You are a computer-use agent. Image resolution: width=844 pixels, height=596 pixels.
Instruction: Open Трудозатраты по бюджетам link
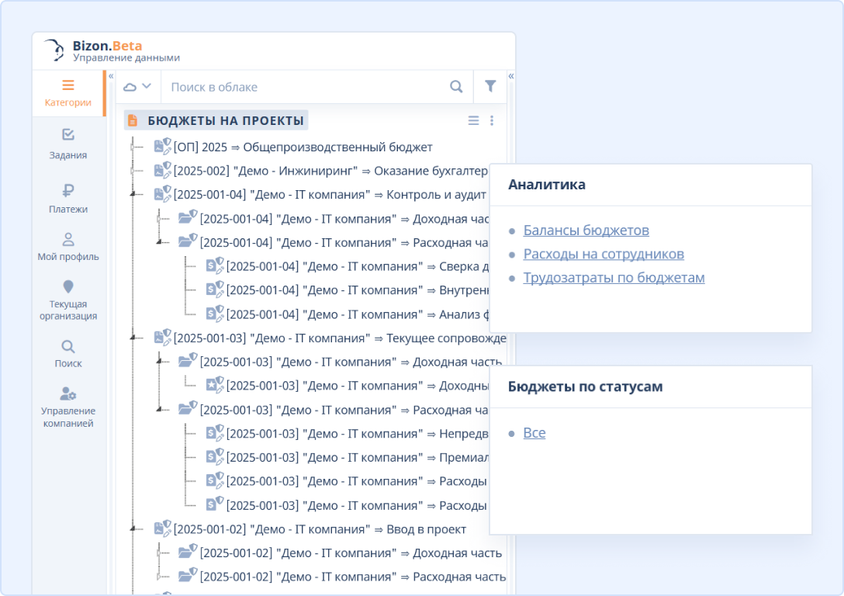pyautogui.click(x=614, y=278)
